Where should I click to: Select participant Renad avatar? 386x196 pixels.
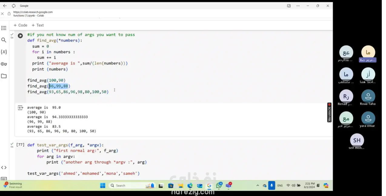click(346, 96)
